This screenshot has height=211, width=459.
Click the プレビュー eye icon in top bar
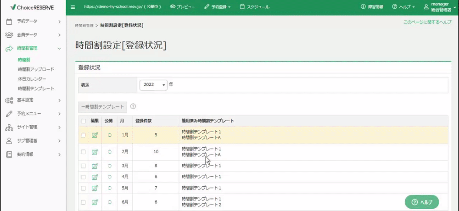click(x=173, y=7)
